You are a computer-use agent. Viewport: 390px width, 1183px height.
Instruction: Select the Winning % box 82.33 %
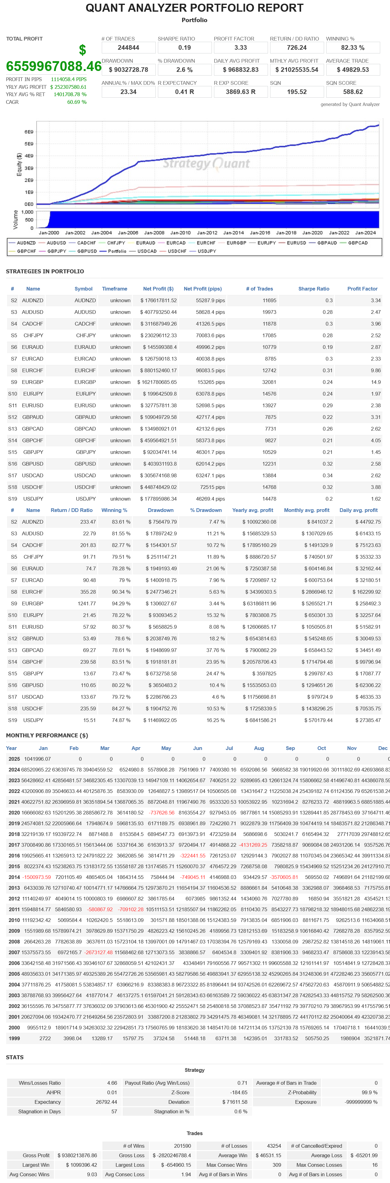pyautogui.click(x=353, y=48)
